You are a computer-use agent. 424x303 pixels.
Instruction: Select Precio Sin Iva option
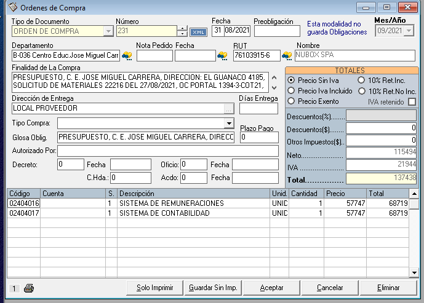(291, 80)
